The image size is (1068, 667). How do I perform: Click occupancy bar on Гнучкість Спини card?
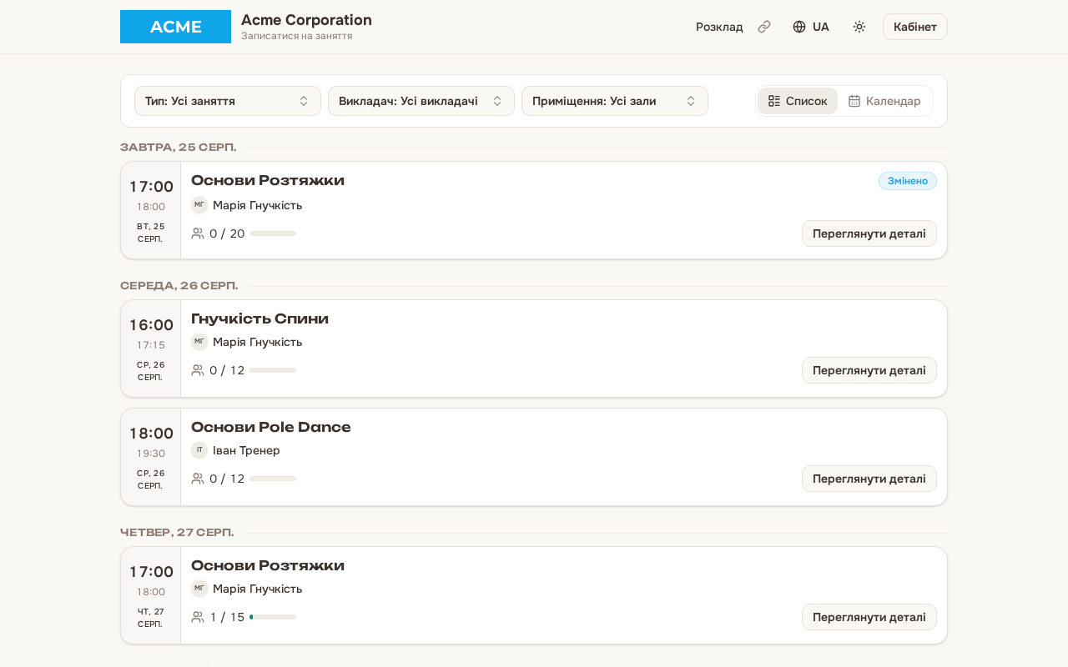coord(273,370)
